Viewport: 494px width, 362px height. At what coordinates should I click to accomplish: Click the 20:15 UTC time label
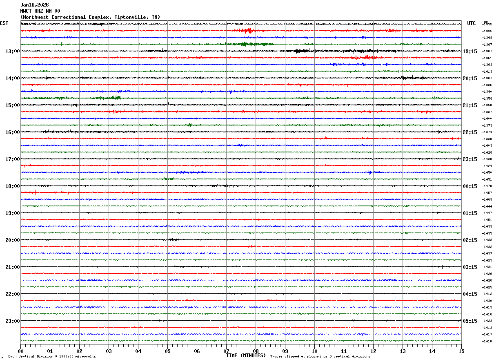(x=470, y=78)
